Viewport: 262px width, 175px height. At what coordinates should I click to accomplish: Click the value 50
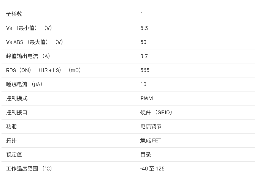(x=143, y=42)
